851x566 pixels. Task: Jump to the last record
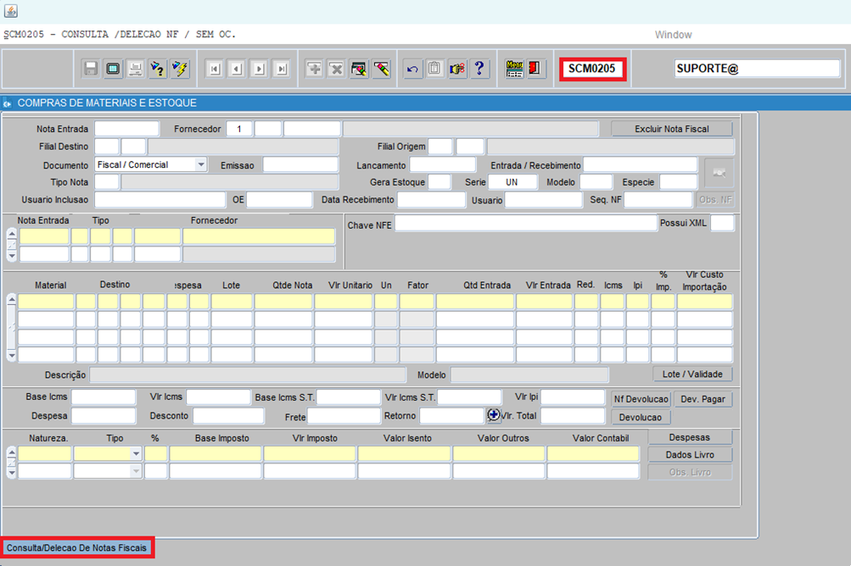pyautogui.click(x=281, y=69)
